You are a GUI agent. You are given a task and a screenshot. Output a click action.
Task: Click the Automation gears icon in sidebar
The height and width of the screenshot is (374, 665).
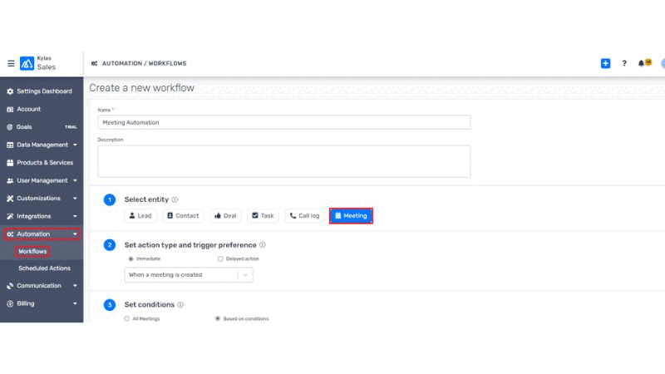point(10,234)
